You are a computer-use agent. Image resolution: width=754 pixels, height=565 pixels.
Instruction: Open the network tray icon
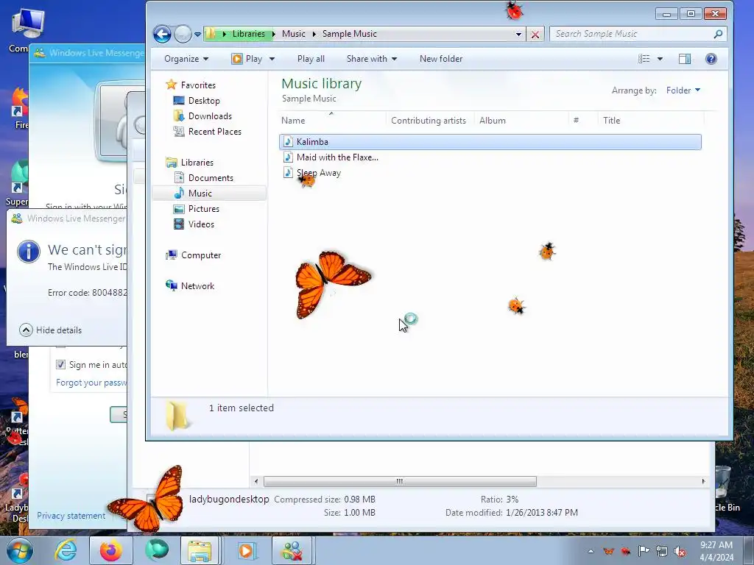(x=662, y=551)
